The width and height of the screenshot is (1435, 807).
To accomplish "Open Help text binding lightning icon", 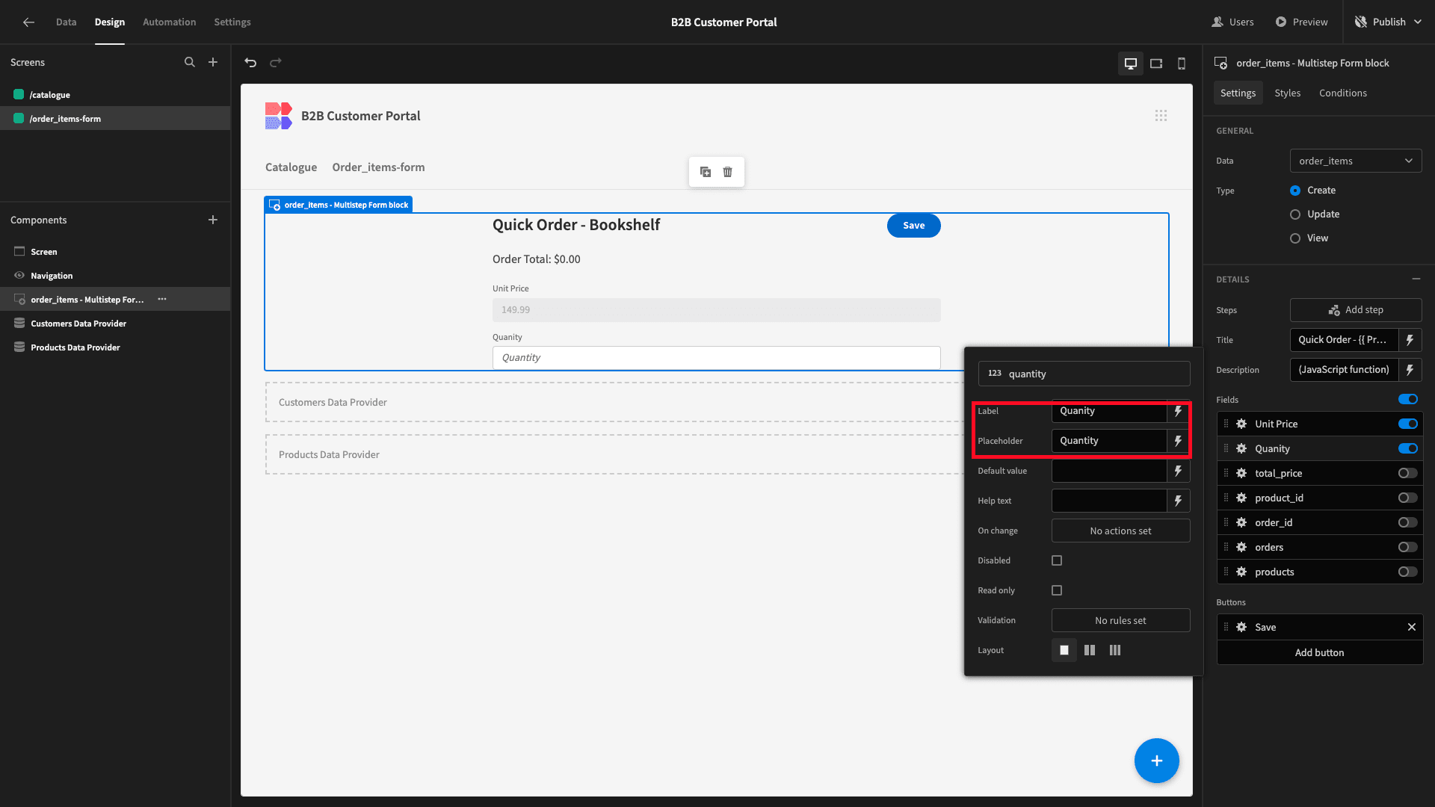I will point(1179,501).
